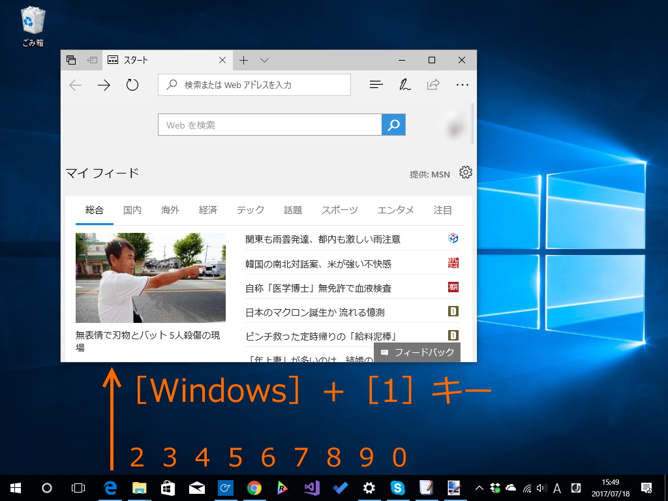The image size is (668, 501).
Task: Launch Google Chrome from the taskbar
Action: tap(254, 487)
